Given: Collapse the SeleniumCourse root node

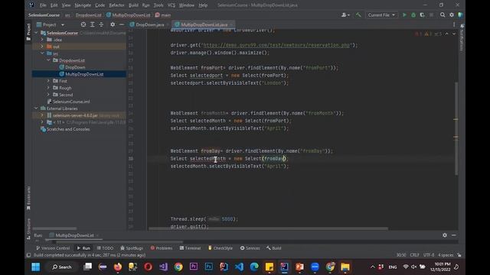Looking at the screenshot, I should click(x=36, y=33).
